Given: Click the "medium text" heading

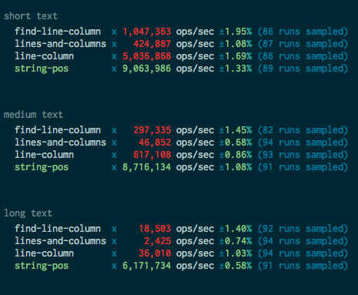Looking at the screenshot, I should coord(33,115).
